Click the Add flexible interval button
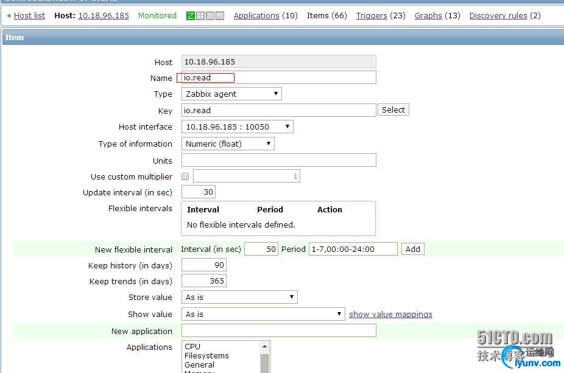Screen dimensions: 564x373 pyautogui.click(x=412, y=249)
